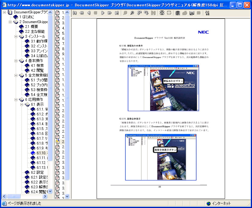Collapse the '3 インストール' section
This screenshot has height=208, width=252.
click(x=16, y=36)
